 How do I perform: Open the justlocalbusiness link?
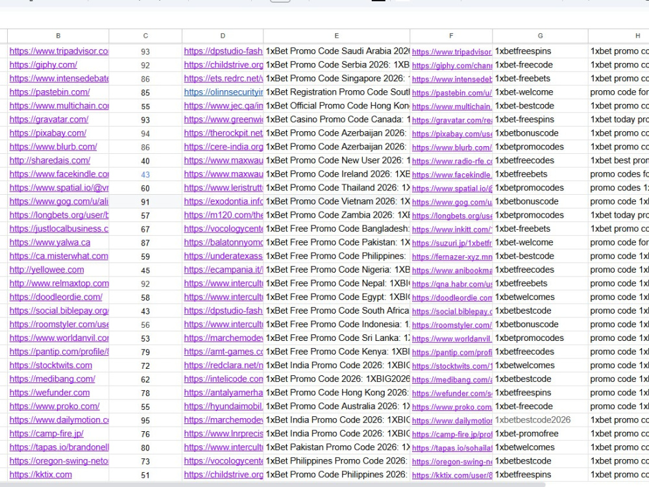tap(59, 229)
